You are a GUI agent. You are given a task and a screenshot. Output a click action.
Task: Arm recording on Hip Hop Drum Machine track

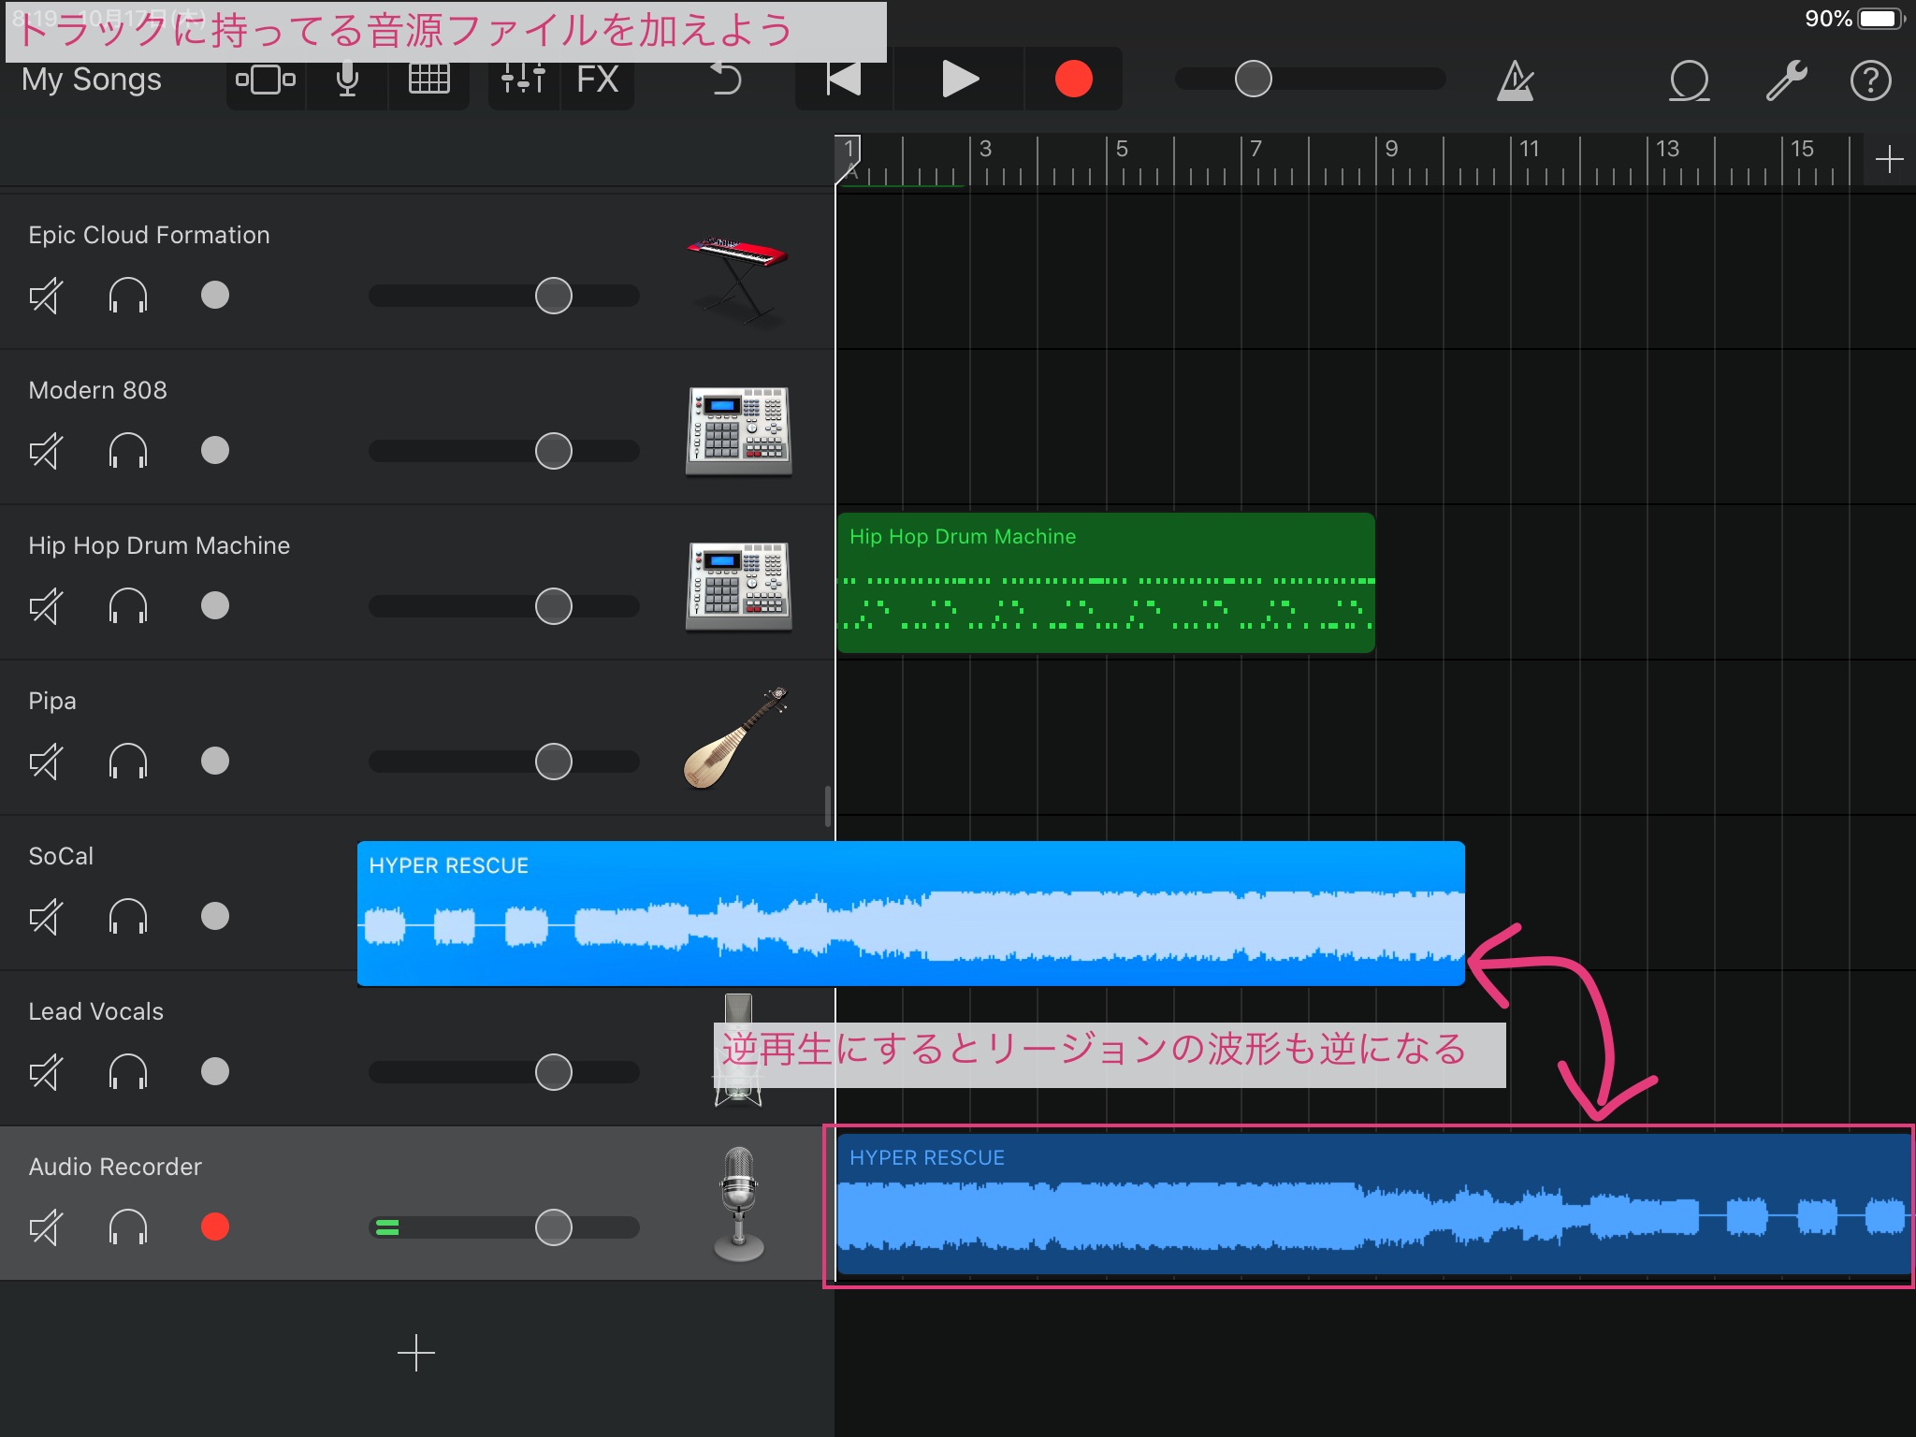215,606
